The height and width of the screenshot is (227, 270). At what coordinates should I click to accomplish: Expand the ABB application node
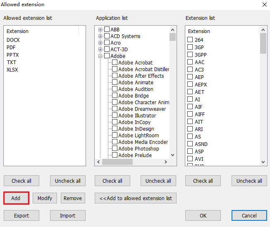(x=100, y=29)
